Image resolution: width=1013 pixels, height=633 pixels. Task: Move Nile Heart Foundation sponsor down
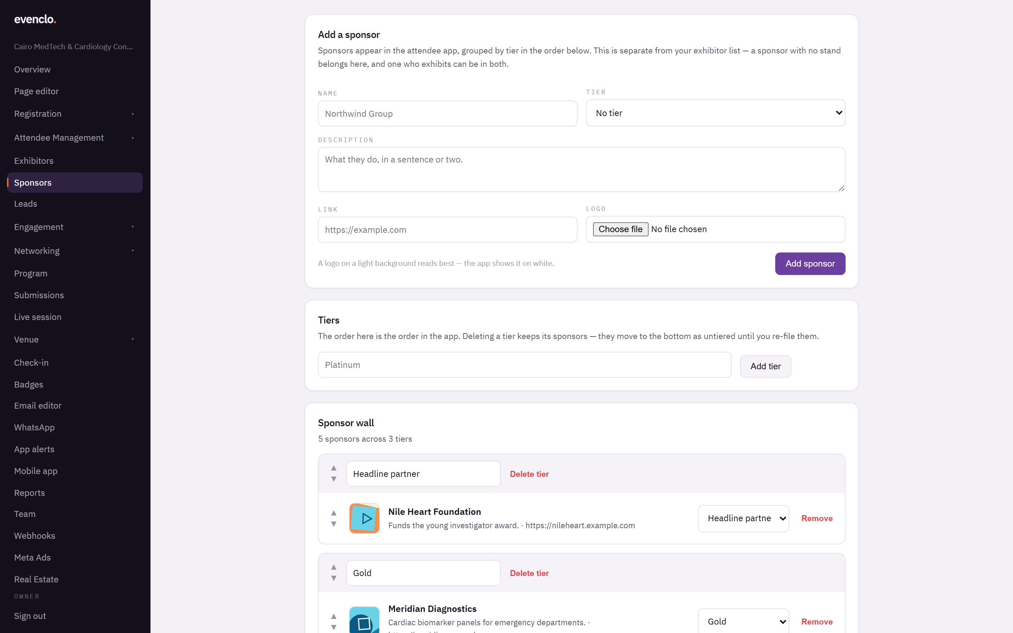pyautogui.click(x=333, y=524)
